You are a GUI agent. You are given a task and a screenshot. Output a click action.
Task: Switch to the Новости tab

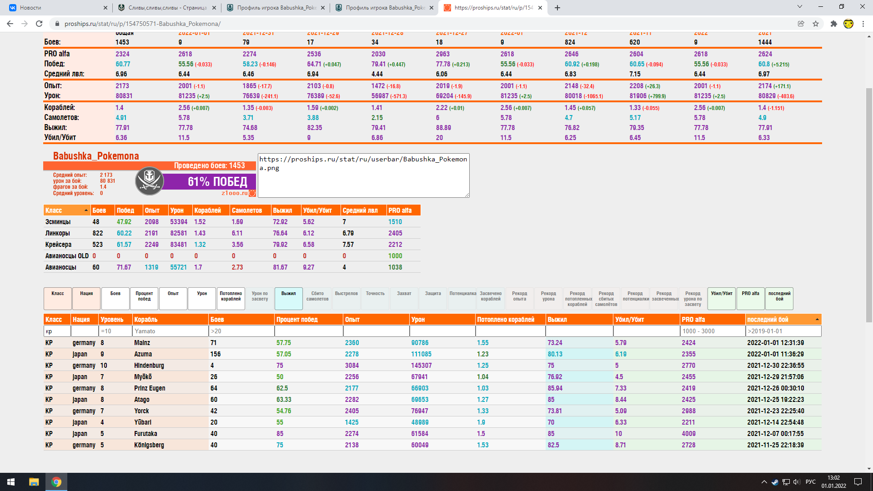point(55,8)
